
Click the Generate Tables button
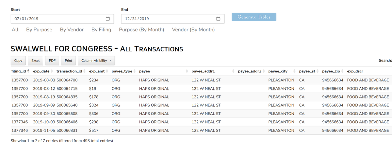pos(254,17)
